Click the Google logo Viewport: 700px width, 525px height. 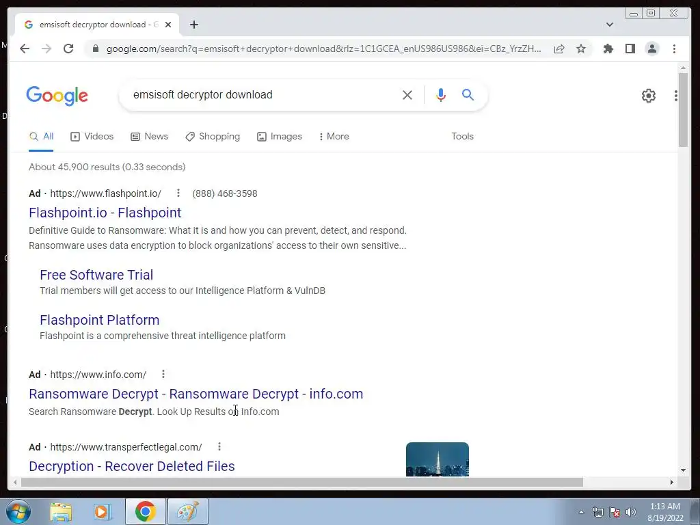click(57, 96)
